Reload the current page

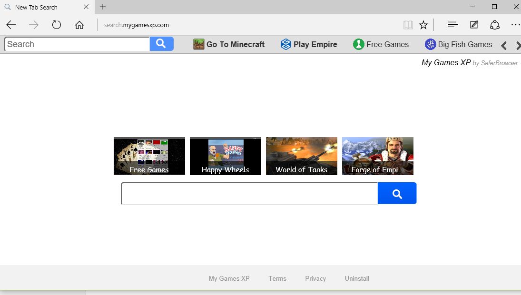pos(57,25)
